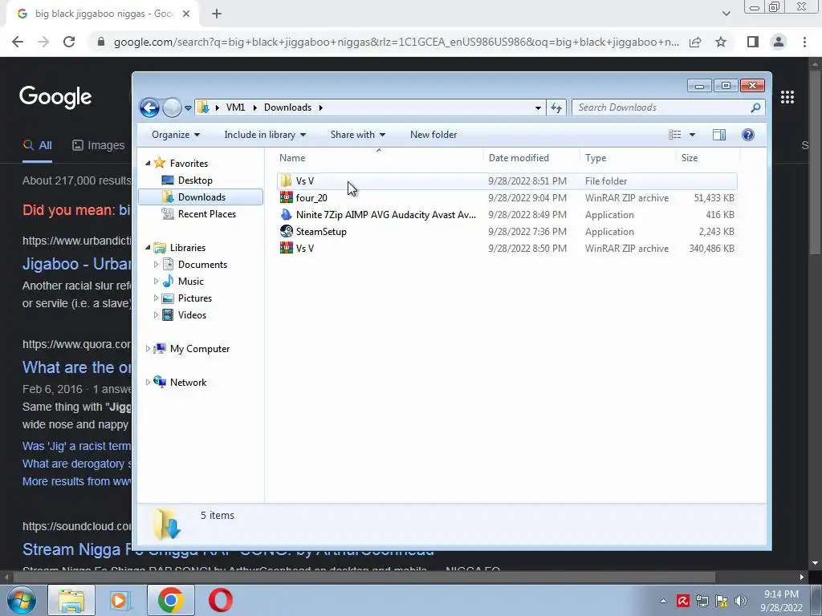Image resolution: width=822 pixels, height=616 pixels.
Task: Toggle the preview pane
Action: [x=719, y=135]
